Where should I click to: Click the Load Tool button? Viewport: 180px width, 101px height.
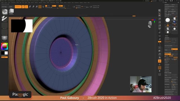tap(168, 5)
